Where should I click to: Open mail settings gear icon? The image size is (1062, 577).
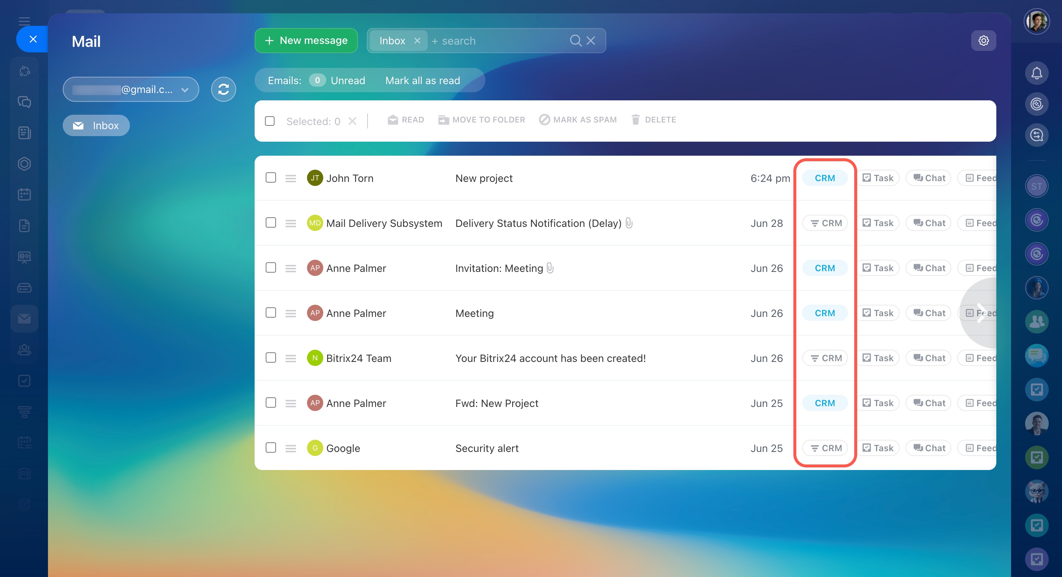point(983,41)
